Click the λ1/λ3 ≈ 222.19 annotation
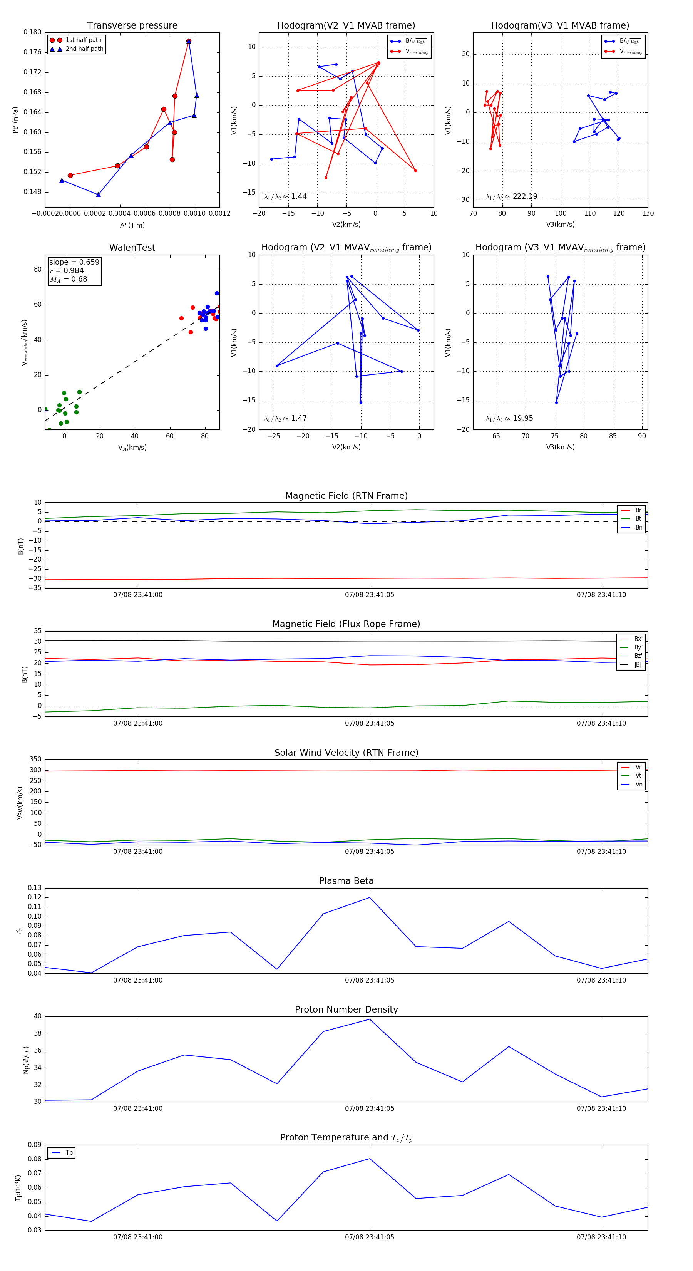693x1271 pixels. click(511, 196)
